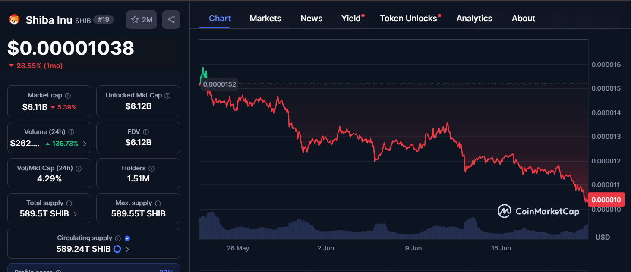
Task: Click the info icon beside FDV
Action: 146,132
